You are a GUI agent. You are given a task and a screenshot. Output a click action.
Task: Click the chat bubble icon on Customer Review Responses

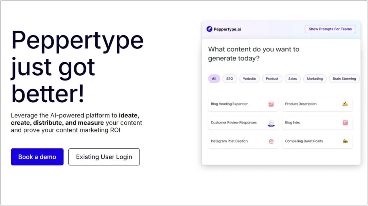click(x=271, y=123)
